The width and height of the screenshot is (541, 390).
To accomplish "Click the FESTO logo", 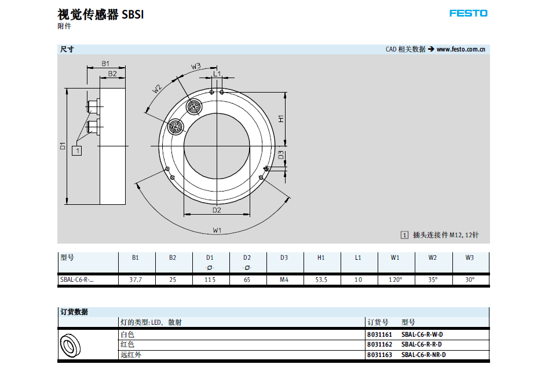I will 468,13.
